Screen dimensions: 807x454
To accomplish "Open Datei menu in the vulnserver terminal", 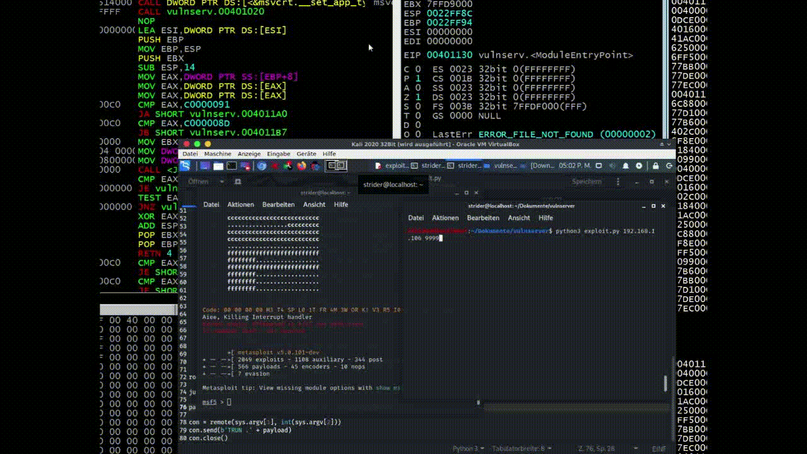I will (x=416, y=218).
